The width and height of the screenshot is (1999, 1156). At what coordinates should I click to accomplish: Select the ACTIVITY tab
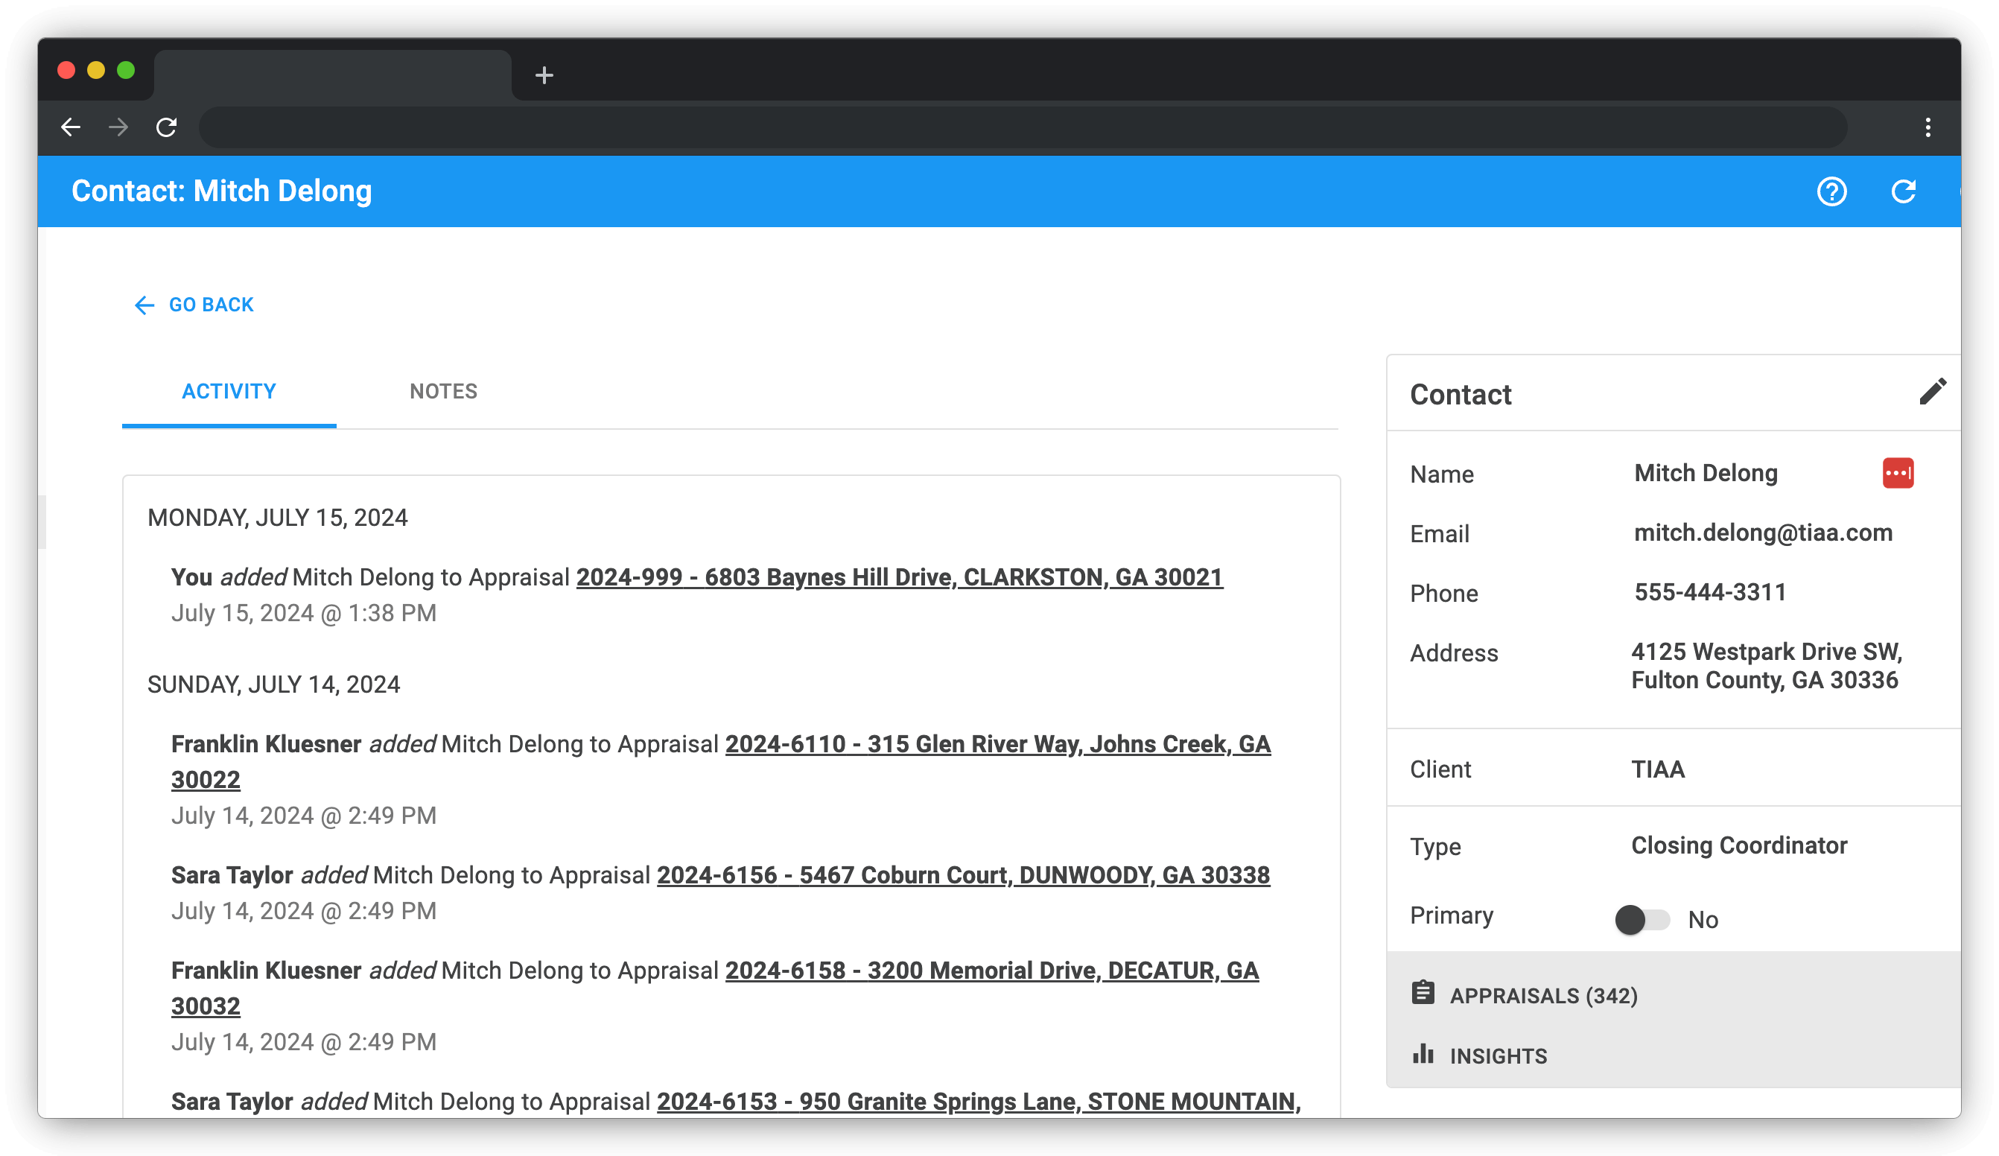[x=229, y=390]
